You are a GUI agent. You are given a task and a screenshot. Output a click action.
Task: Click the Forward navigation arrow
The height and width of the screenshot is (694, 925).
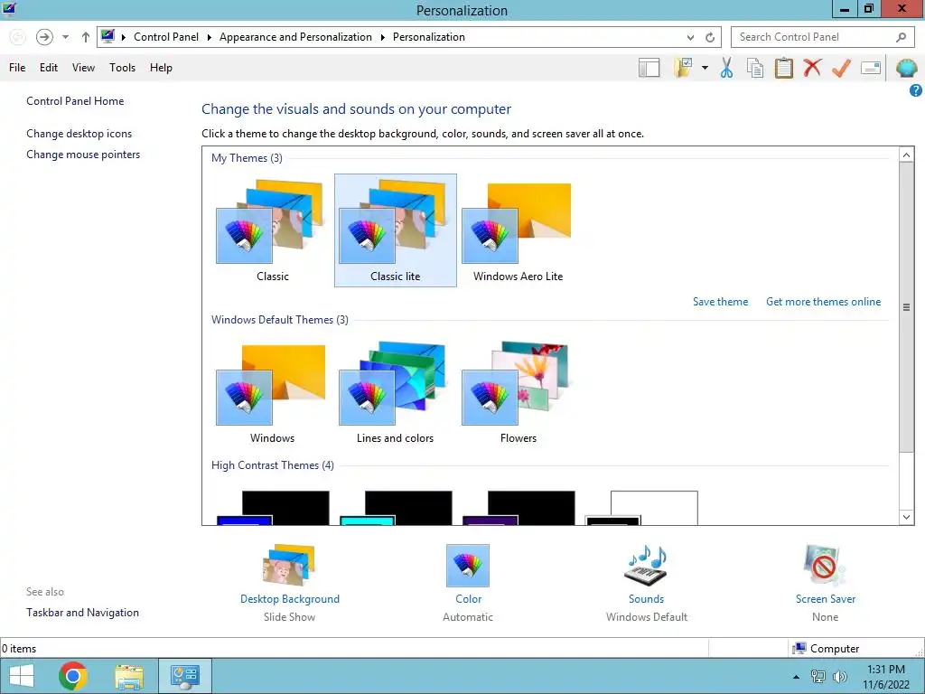click(x=44, y=37)
